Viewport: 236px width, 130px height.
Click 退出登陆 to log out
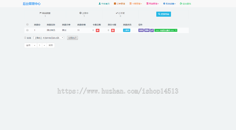coord(185,4)
